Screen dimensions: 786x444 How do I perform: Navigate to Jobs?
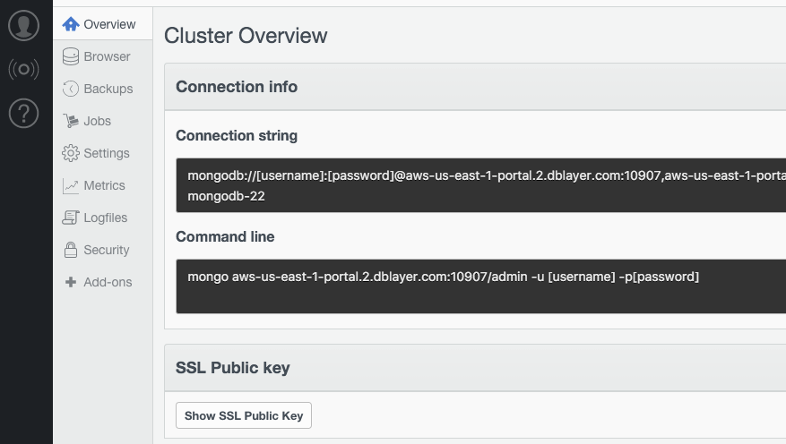[103, 121]
